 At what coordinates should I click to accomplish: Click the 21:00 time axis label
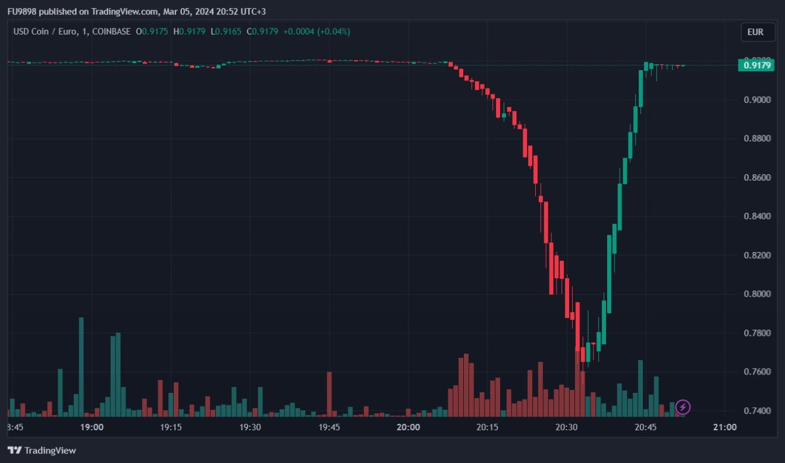coord(724,427)
